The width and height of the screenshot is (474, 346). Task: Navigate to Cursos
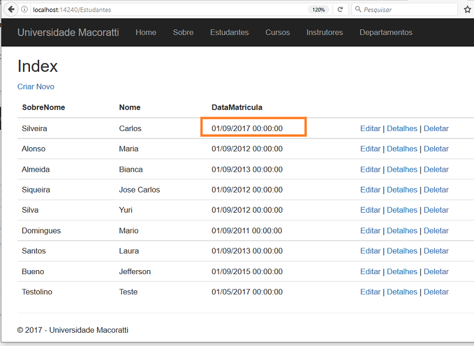coord(277,32)
